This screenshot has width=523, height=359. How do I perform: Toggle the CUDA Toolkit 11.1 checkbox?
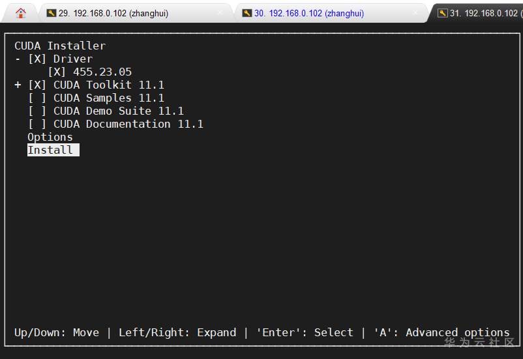click(x=37, y=85)
